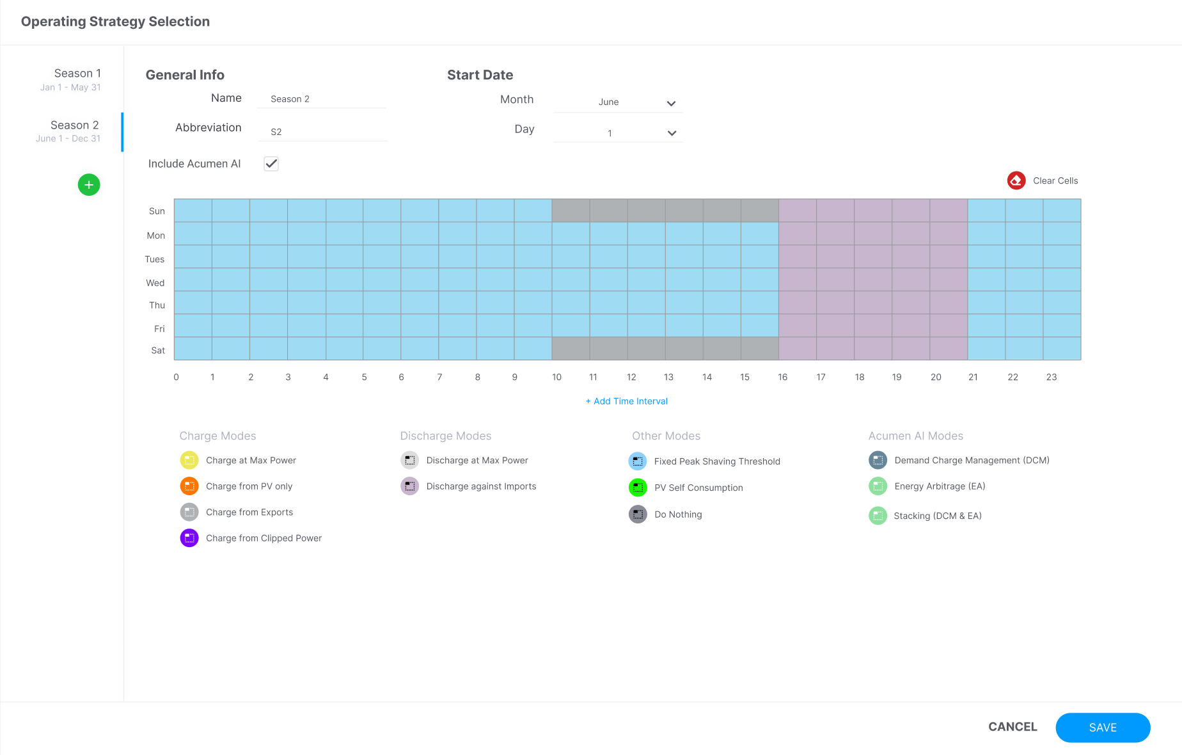Select the Discharge against Imports icon

(410, 486)
